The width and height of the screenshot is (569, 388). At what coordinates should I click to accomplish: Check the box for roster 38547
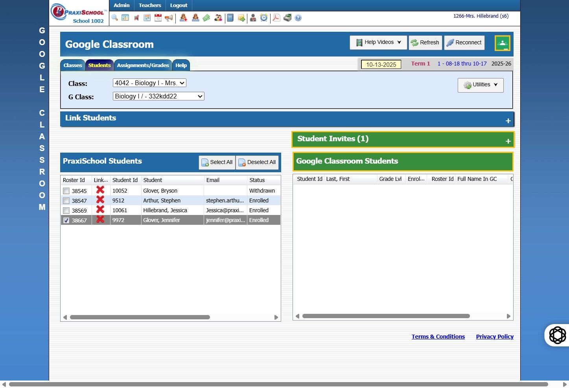[x=66, y=201]
